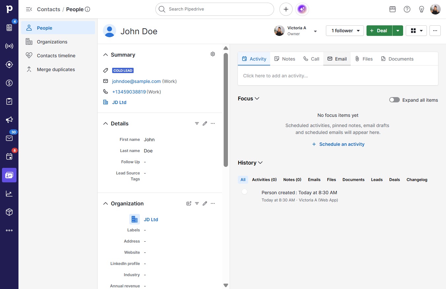Open the 1 follower dropdown
446x289 pixels.
click(345, 31)
